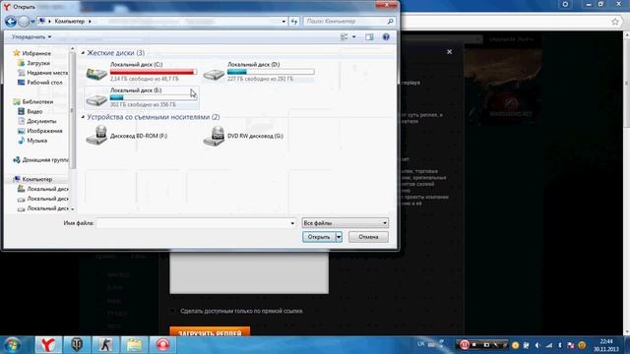Select Избранное in navigation pane

32,53
